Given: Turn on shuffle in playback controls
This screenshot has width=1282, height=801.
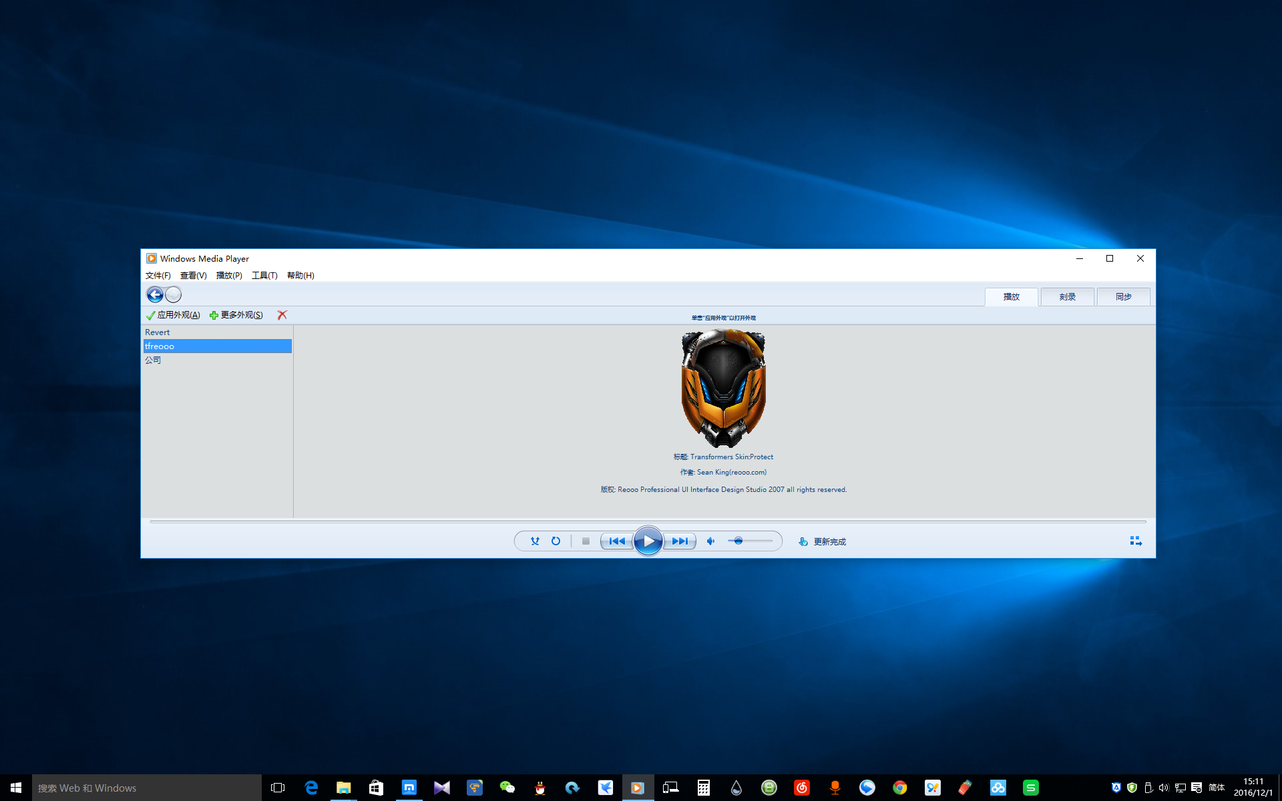Looking at the screenshot, I should (535, 541).
